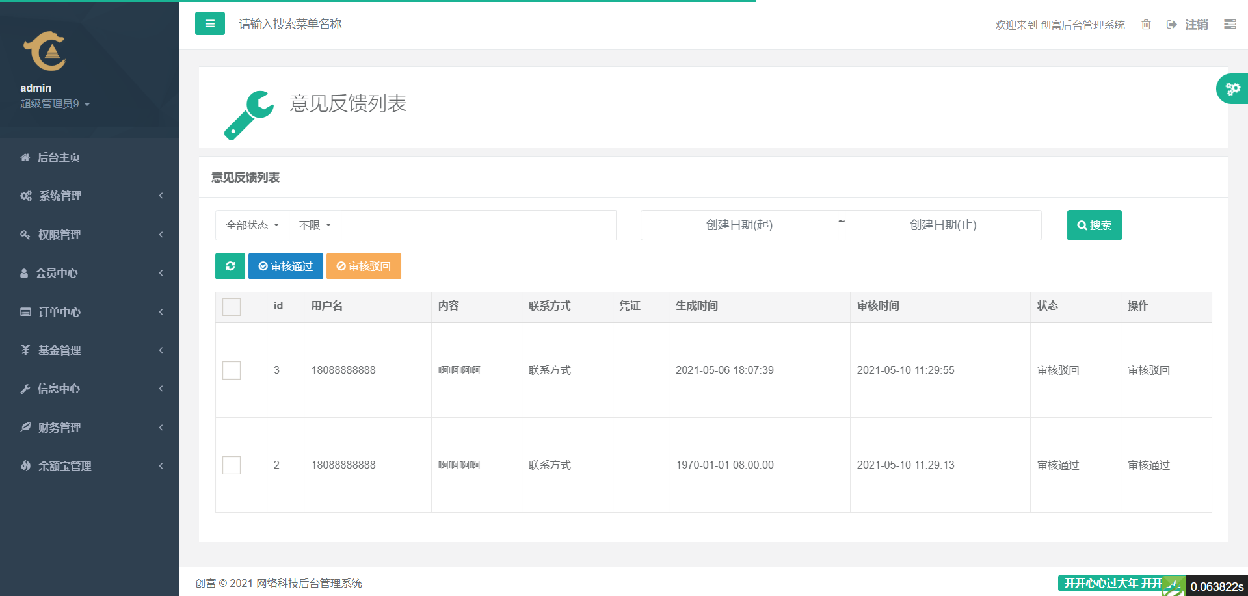Viewport: 1248px width, 596px height.
Task: Open the floating settings gear panel
Action: 1232,89
